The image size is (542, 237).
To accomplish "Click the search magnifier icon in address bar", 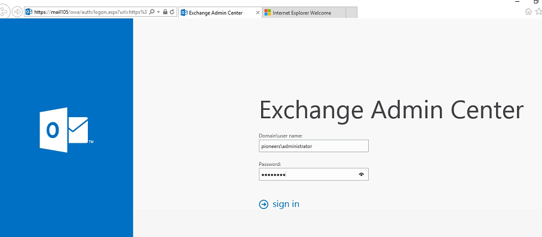I will point(152,12).
